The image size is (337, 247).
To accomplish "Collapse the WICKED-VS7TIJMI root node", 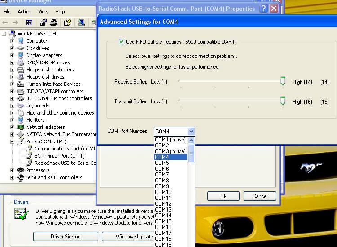I will pos(4,34).
